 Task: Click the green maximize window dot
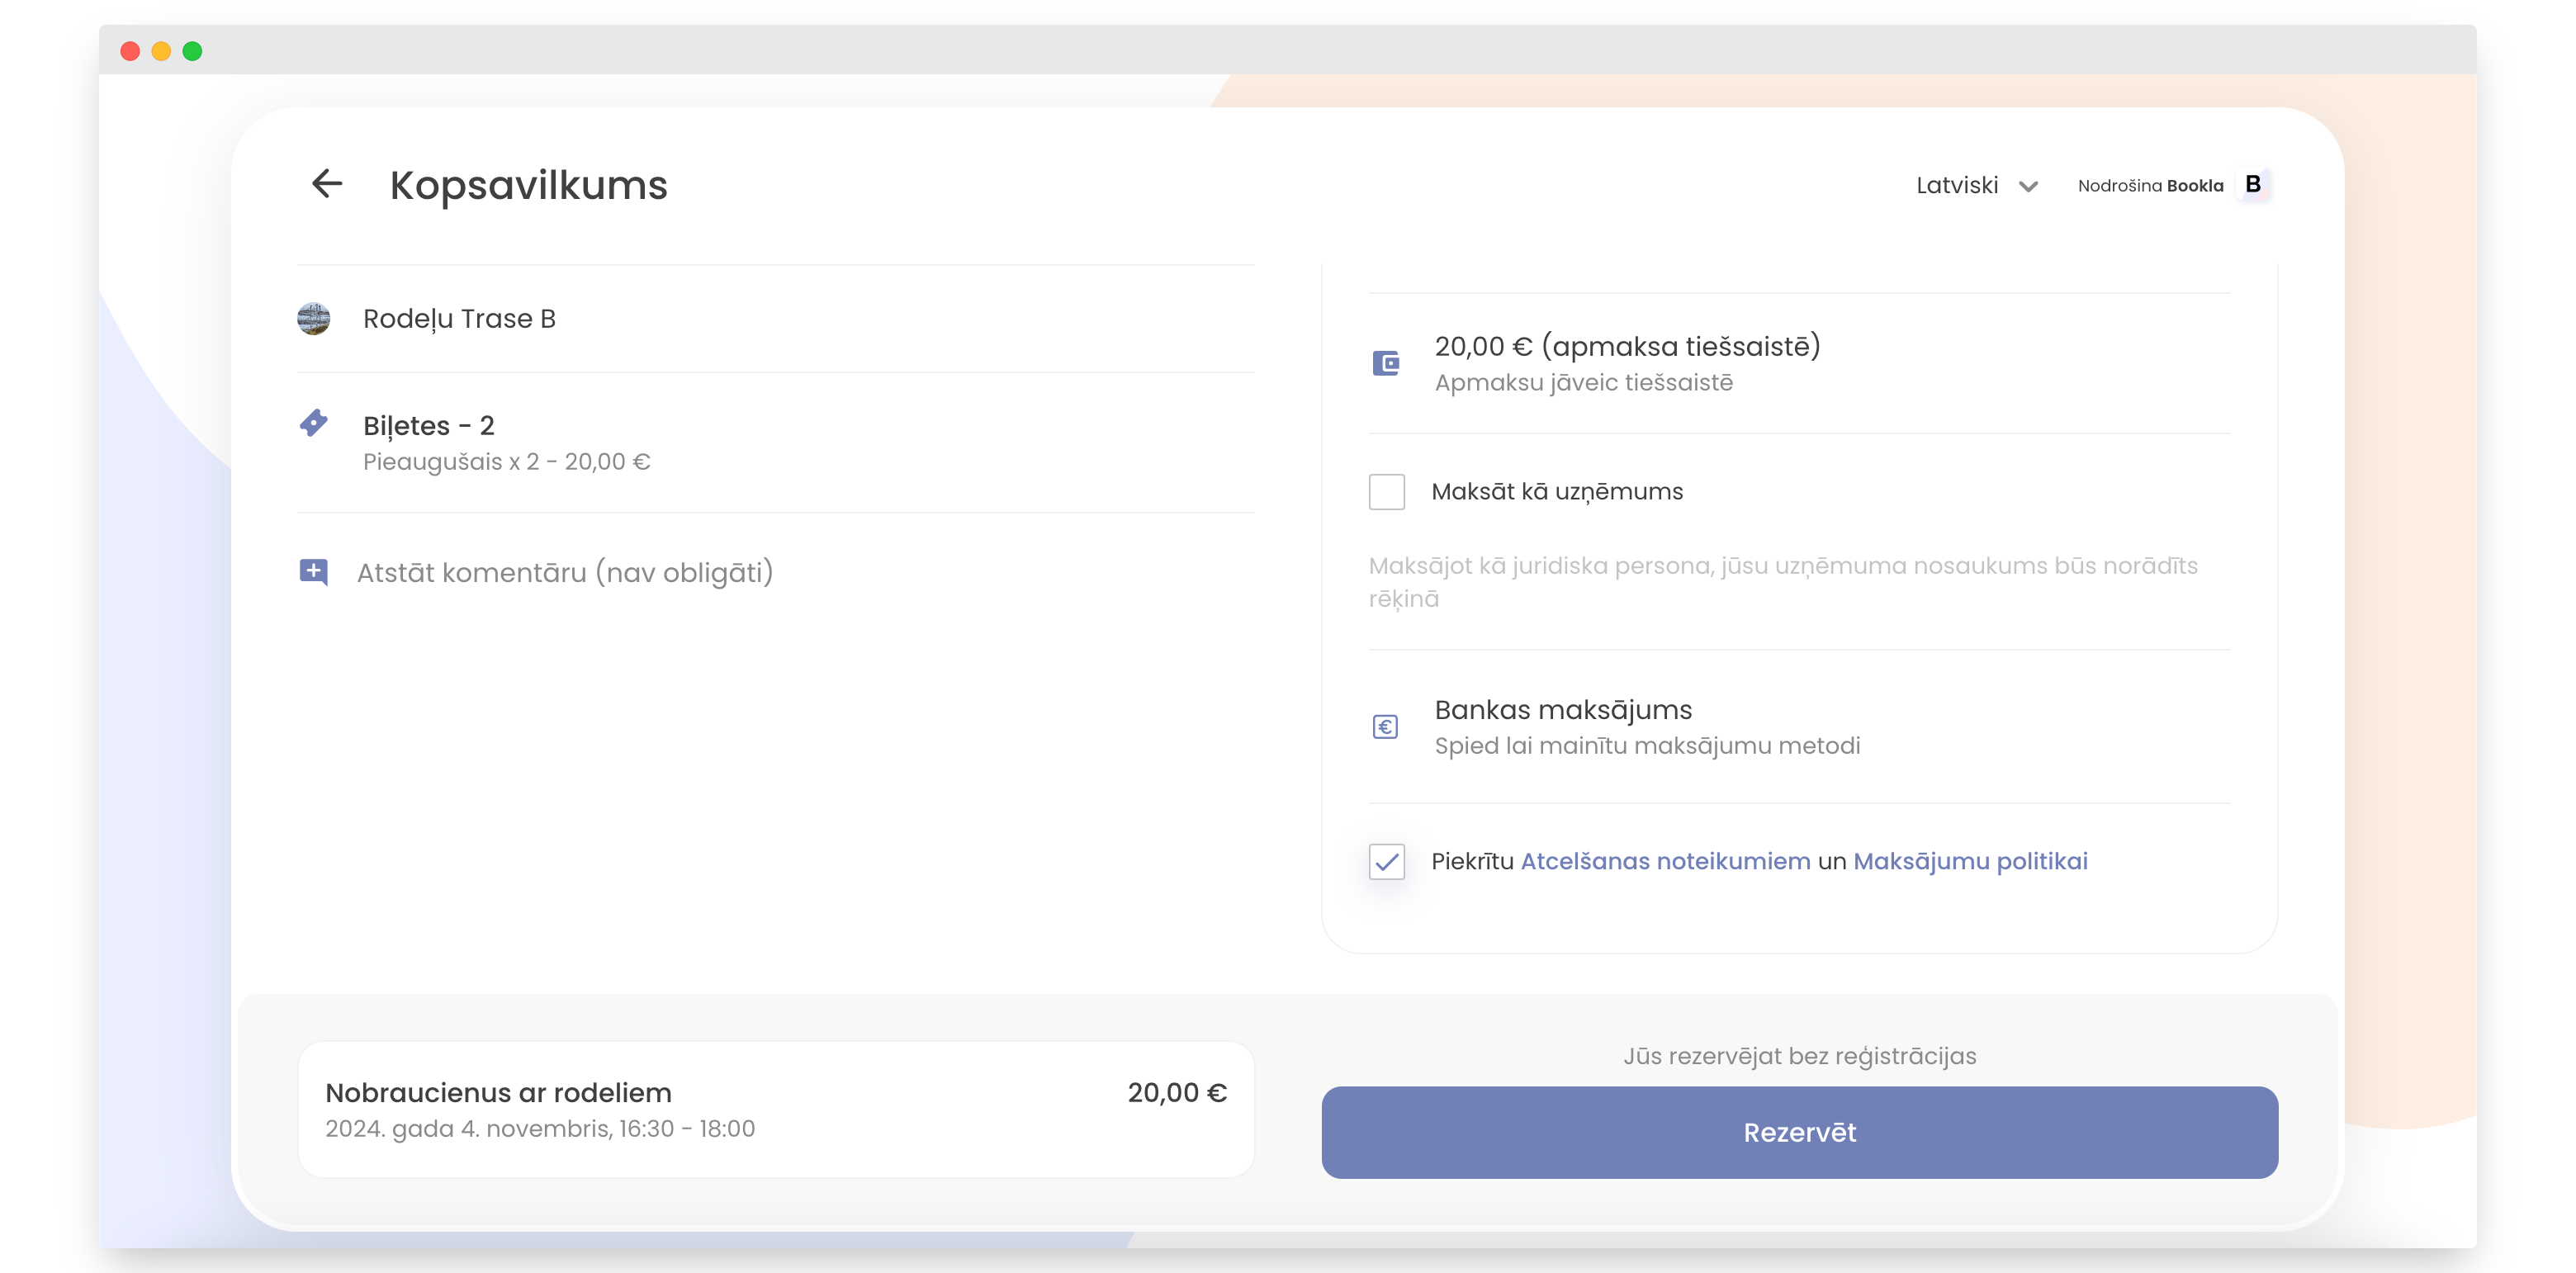click(x=193, y=51)
